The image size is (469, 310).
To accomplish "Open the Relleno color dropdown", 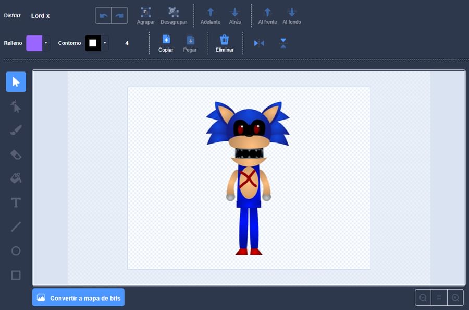I will click(x=45, y=43).
